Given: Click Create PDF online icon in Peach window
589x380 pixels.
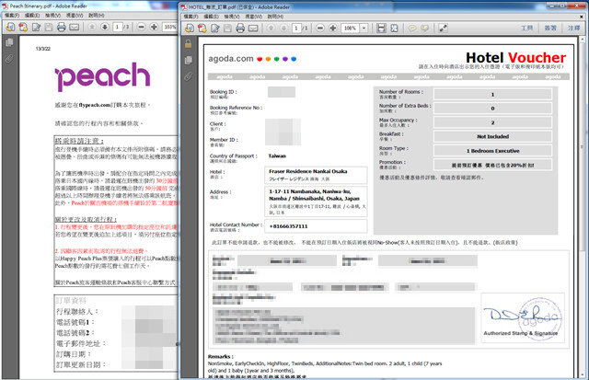Looking at the screenshot, I should [x=23, y=27].
